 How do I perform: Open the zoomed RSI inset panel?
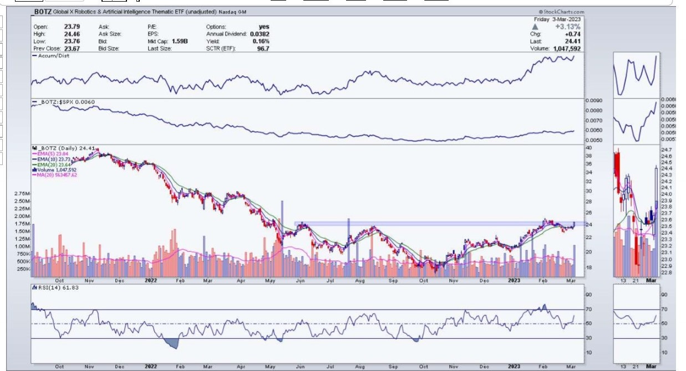pyautogui.click(x=636, y=323)
